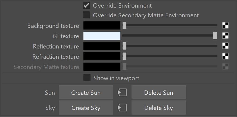Screen dimensions: 237x117
Task: Open the Refraction texture color swatch
Action: point(102,56)
